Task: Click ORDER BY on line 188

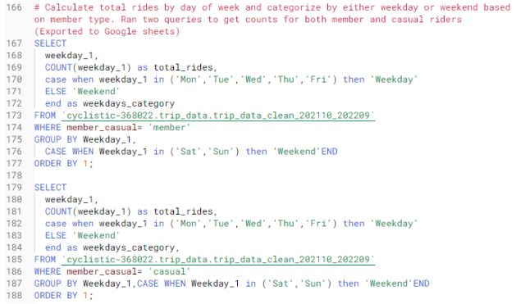Action: click(x=56, y=296)
